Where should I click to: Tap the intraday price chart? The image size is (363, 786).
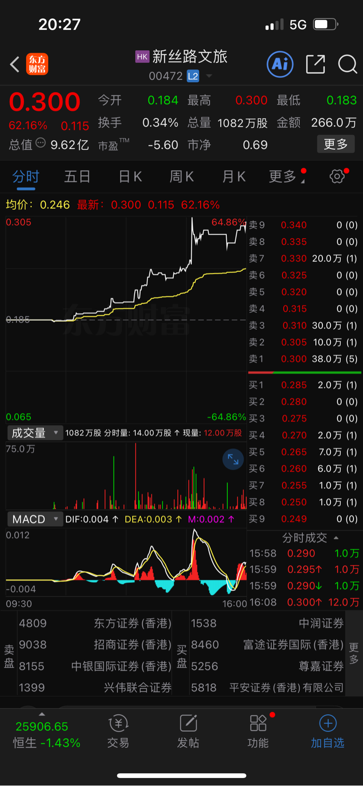(126, 320)
